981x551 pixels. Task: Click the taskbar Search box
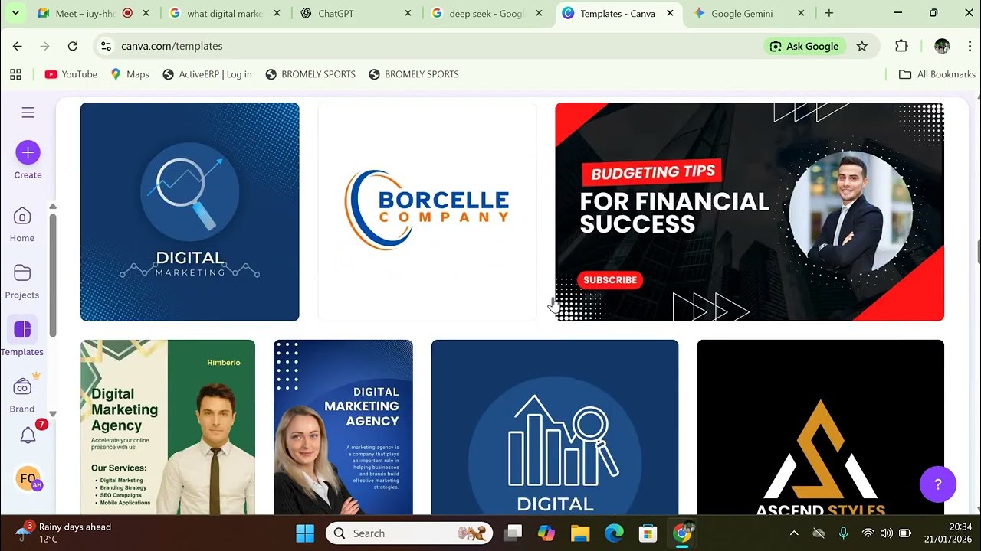click(408, 533)
